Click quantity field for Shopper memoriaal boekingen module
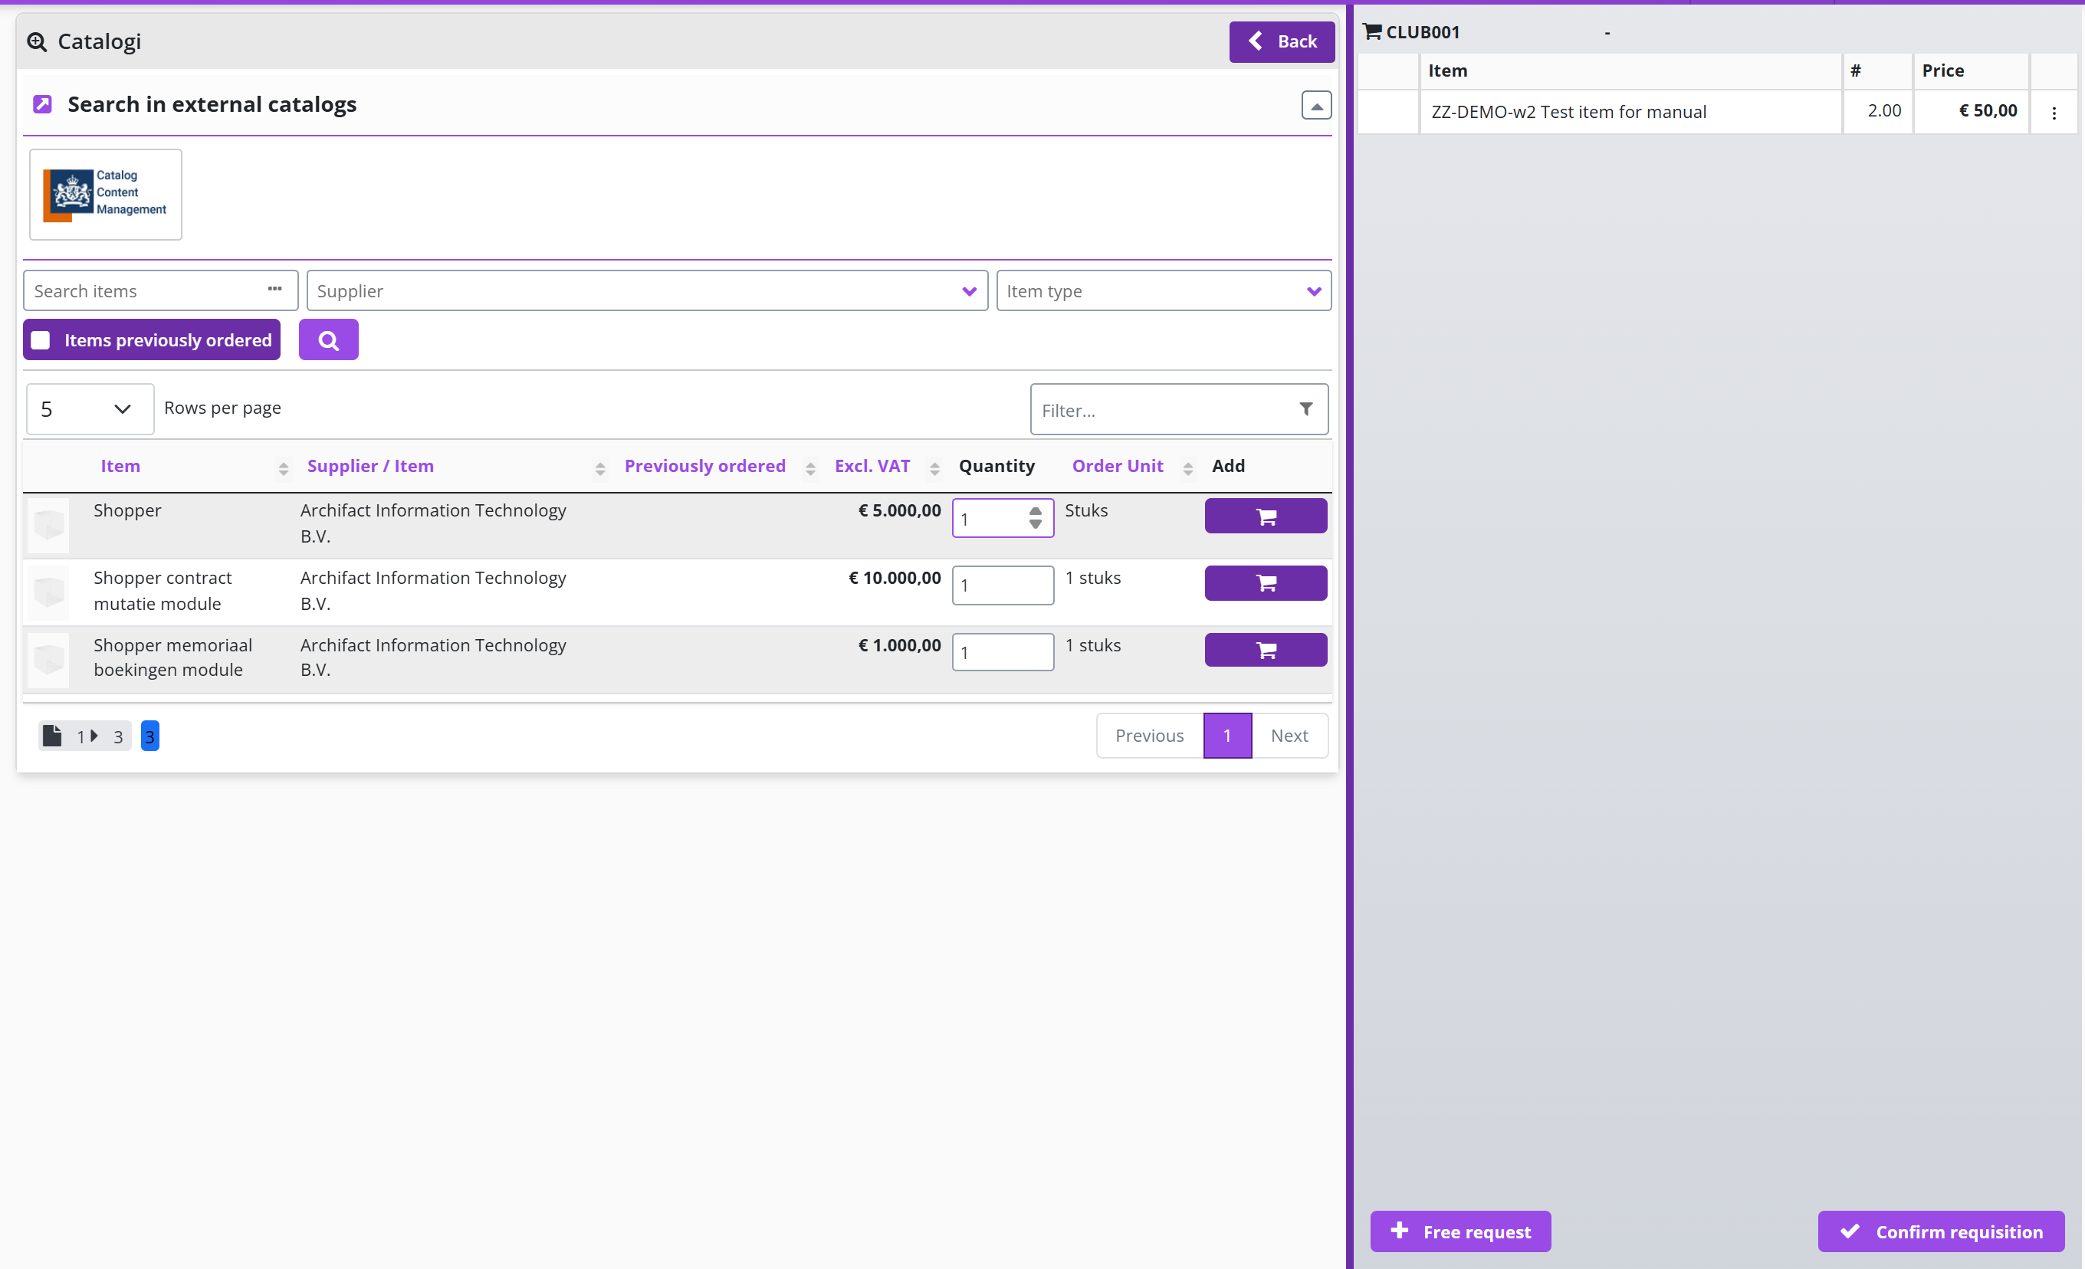The width and height of the screenshot is (2085, 1269). 1003,652
